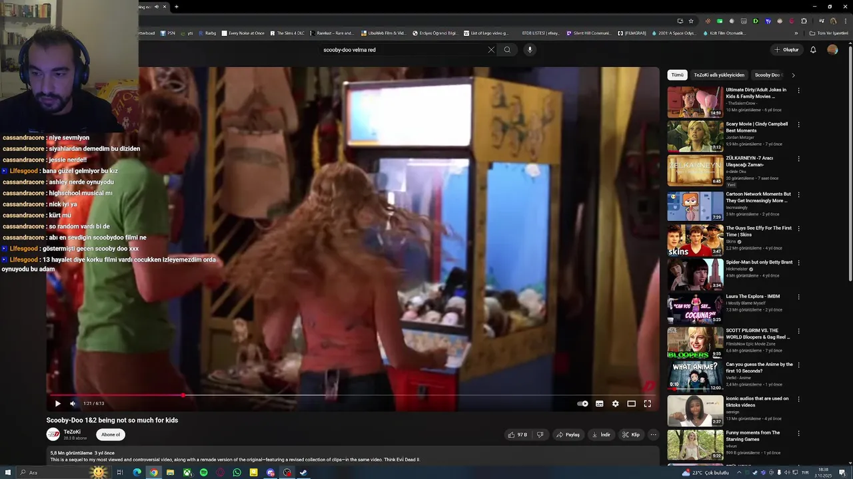Play the Scooby-Doo video
This screenshot has width=853, height=479.
pyautogui.click(x=57, y=403)
